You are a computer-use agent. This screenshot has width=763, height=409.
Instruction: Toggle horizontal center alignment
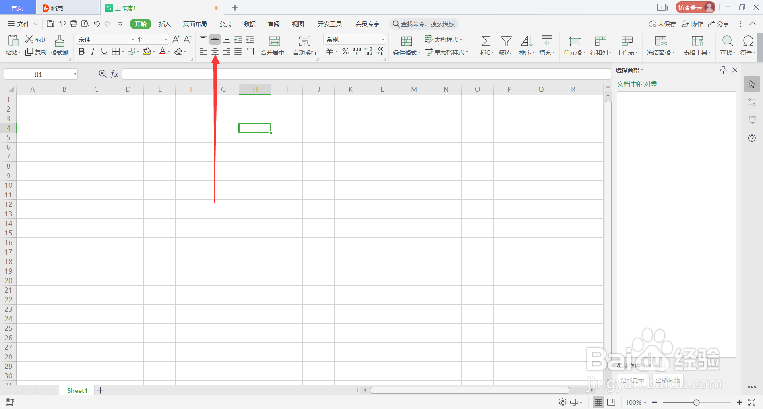(215, 52)
